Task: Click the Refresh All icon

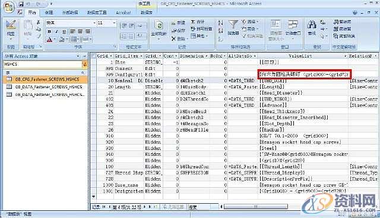Action: coord(159,25)
